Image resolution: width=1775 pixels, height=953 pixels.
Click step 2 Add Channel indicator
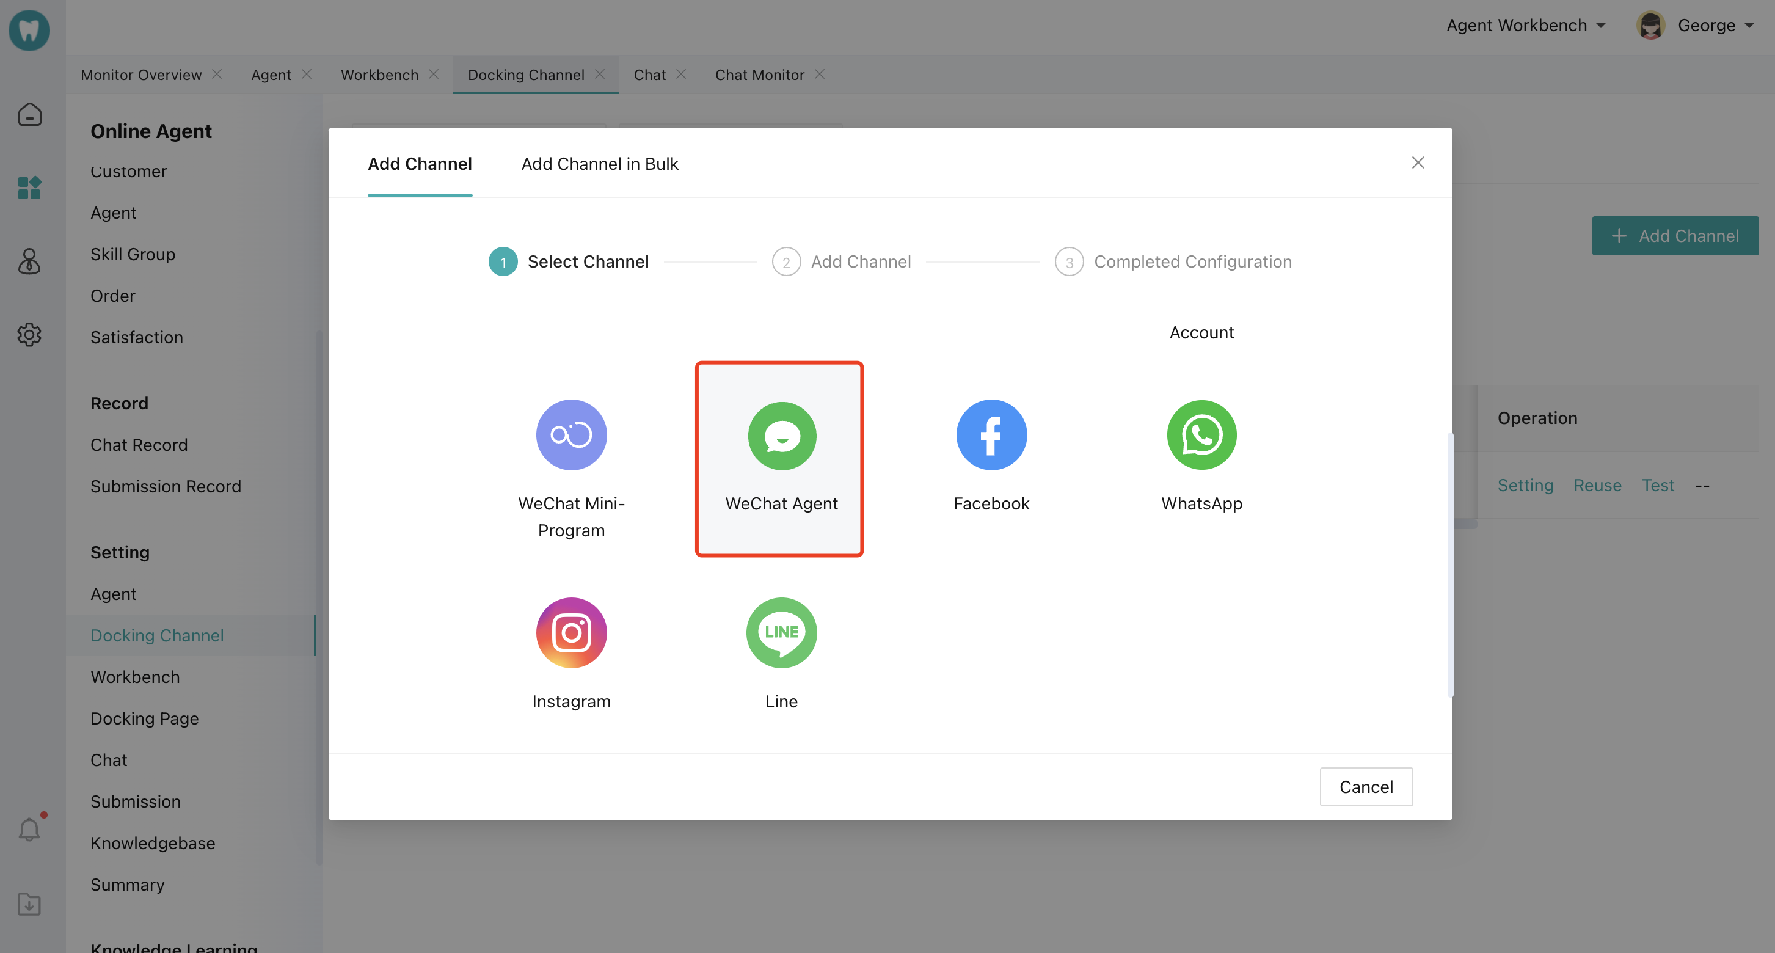pyautogui.click(x=841, y=262)
